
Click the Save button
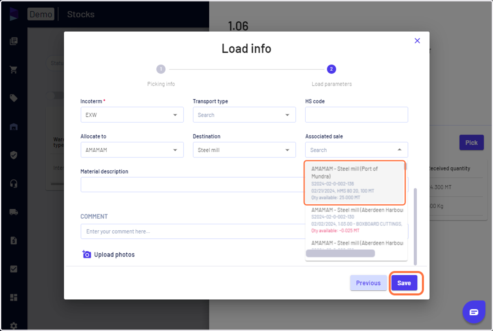point(404,283)
